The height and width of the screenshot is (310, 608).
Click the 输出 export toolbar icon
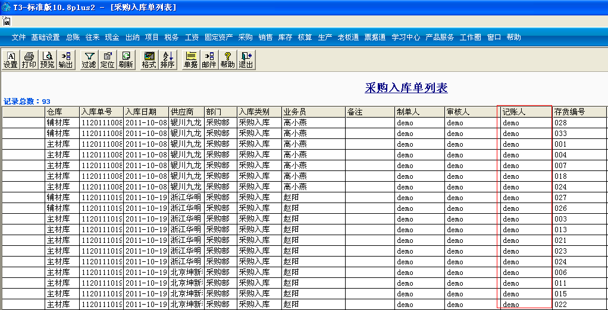[66, 60]
